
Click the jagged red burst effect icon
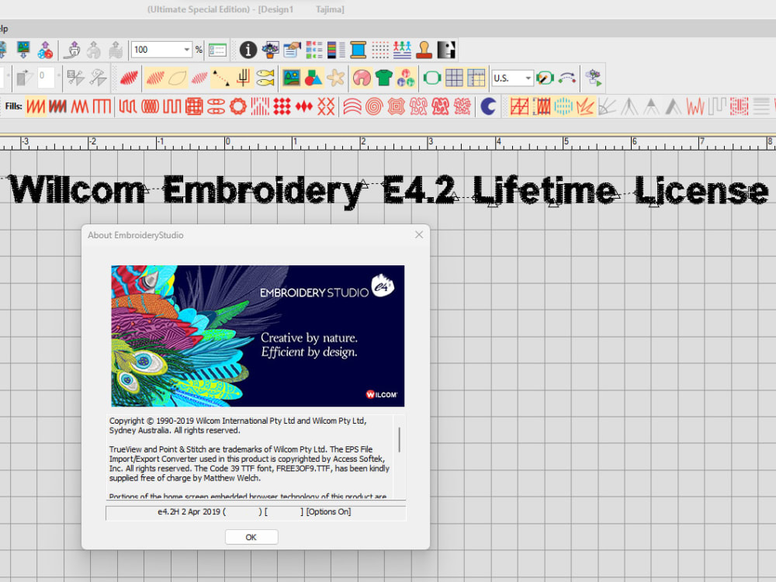[585, 106]
